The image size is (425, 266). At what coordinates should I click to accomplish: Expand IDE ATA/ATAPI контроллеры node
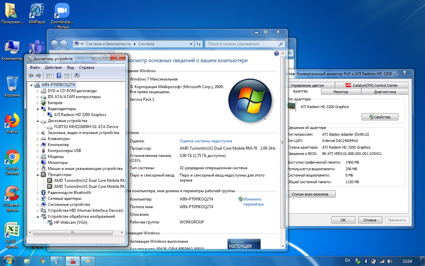pyautogui.click(x=38, y=97)
